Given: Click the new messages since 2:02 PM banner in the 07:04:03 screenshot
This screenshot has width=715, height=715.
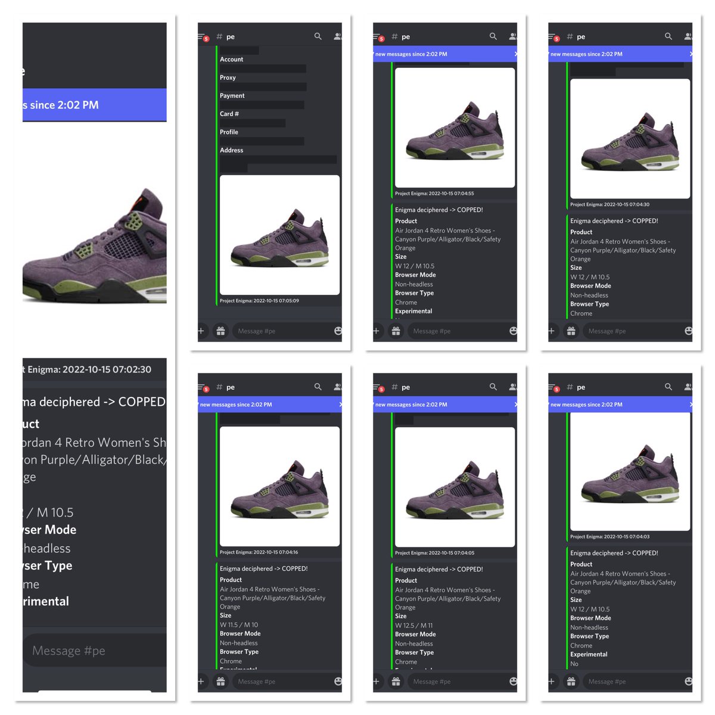Looking at the screenshot, I should [620, 404].
